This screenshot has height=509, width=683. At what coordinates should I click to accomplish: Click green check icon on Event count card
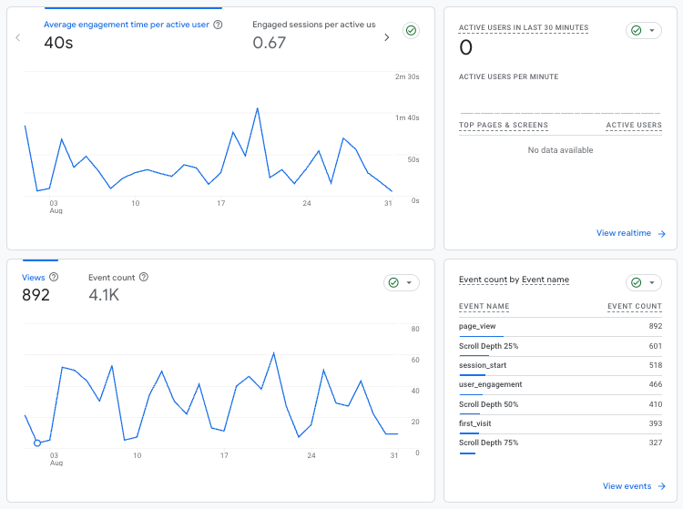click(x=636, y=283)
